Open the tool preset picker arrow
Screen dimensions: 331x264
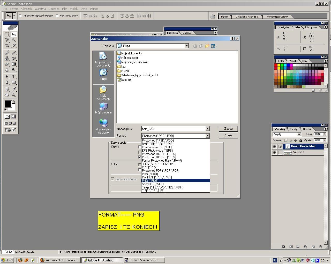[x=14, y=16]
